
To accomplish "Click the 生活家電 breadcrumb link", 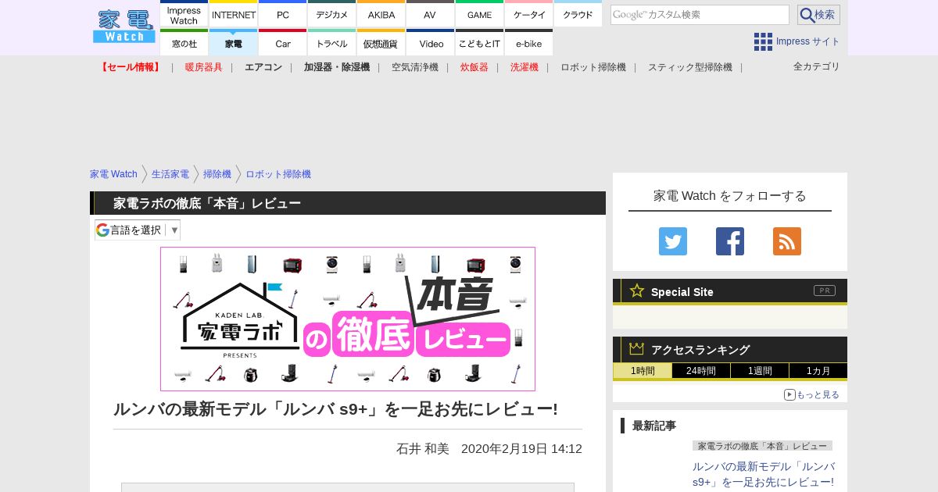I will pos(170,174).
